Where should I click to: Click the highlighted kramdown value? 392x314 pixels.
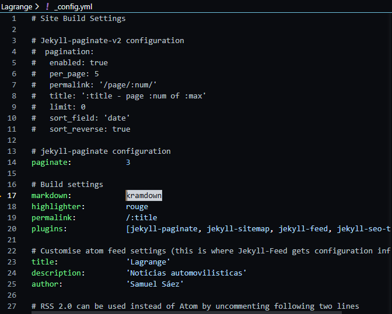tap(144, 196)
